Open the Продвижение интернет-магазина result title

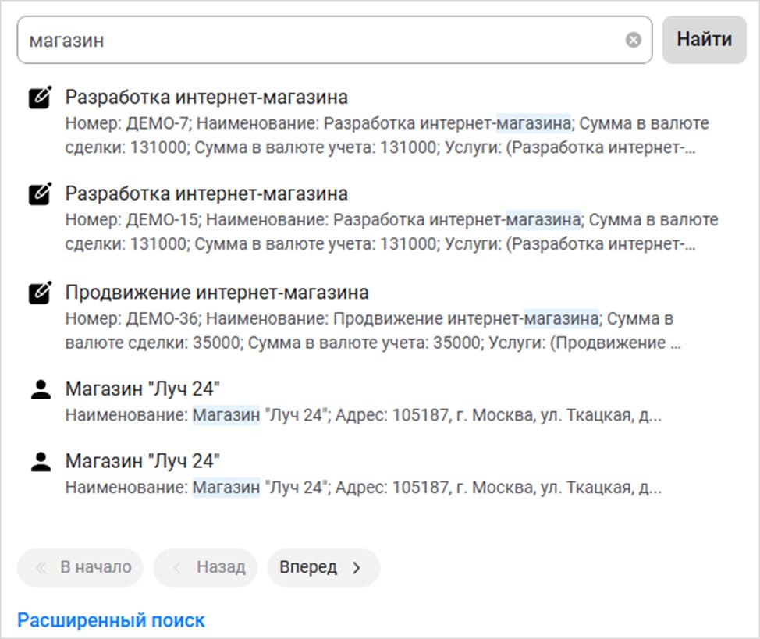[217, 293]
